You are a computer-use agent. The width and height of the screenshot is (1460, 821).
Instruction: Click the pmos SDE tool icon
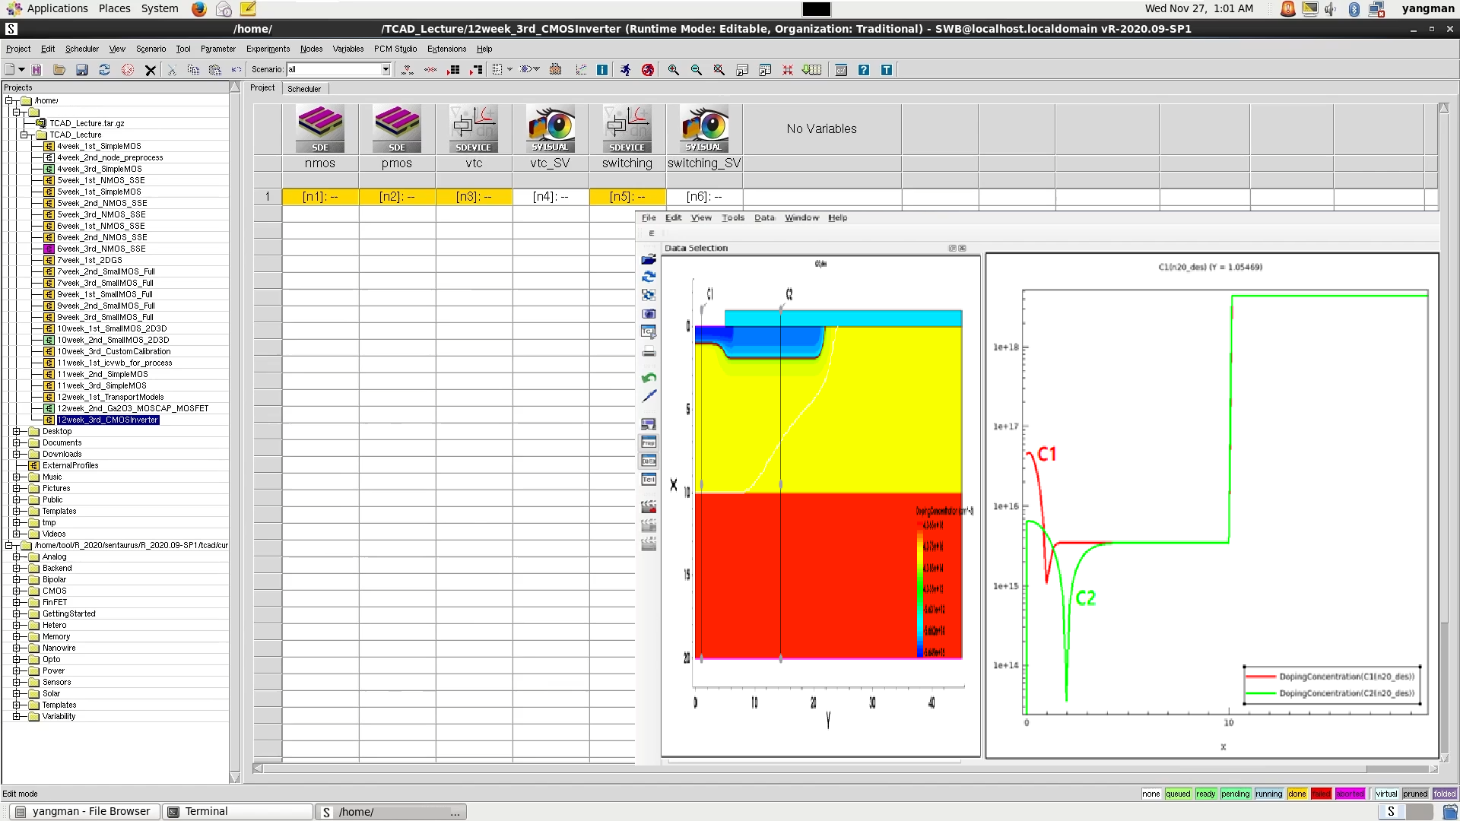pyautogui.click(x=397, y=129)
